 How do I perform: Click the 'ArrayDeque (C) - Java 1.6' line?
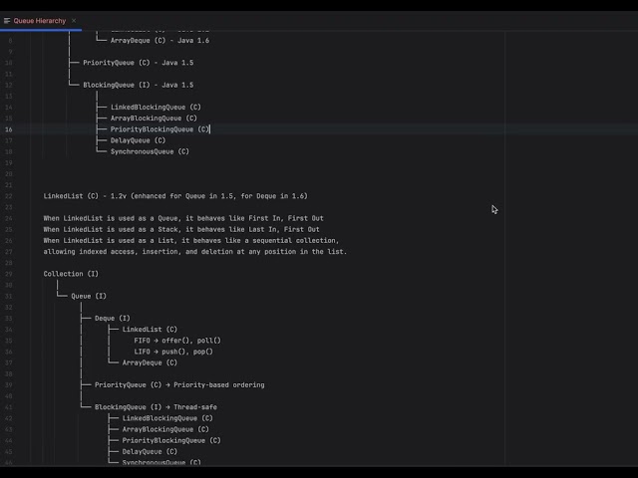pyautogui.click(x=159, y=41)
